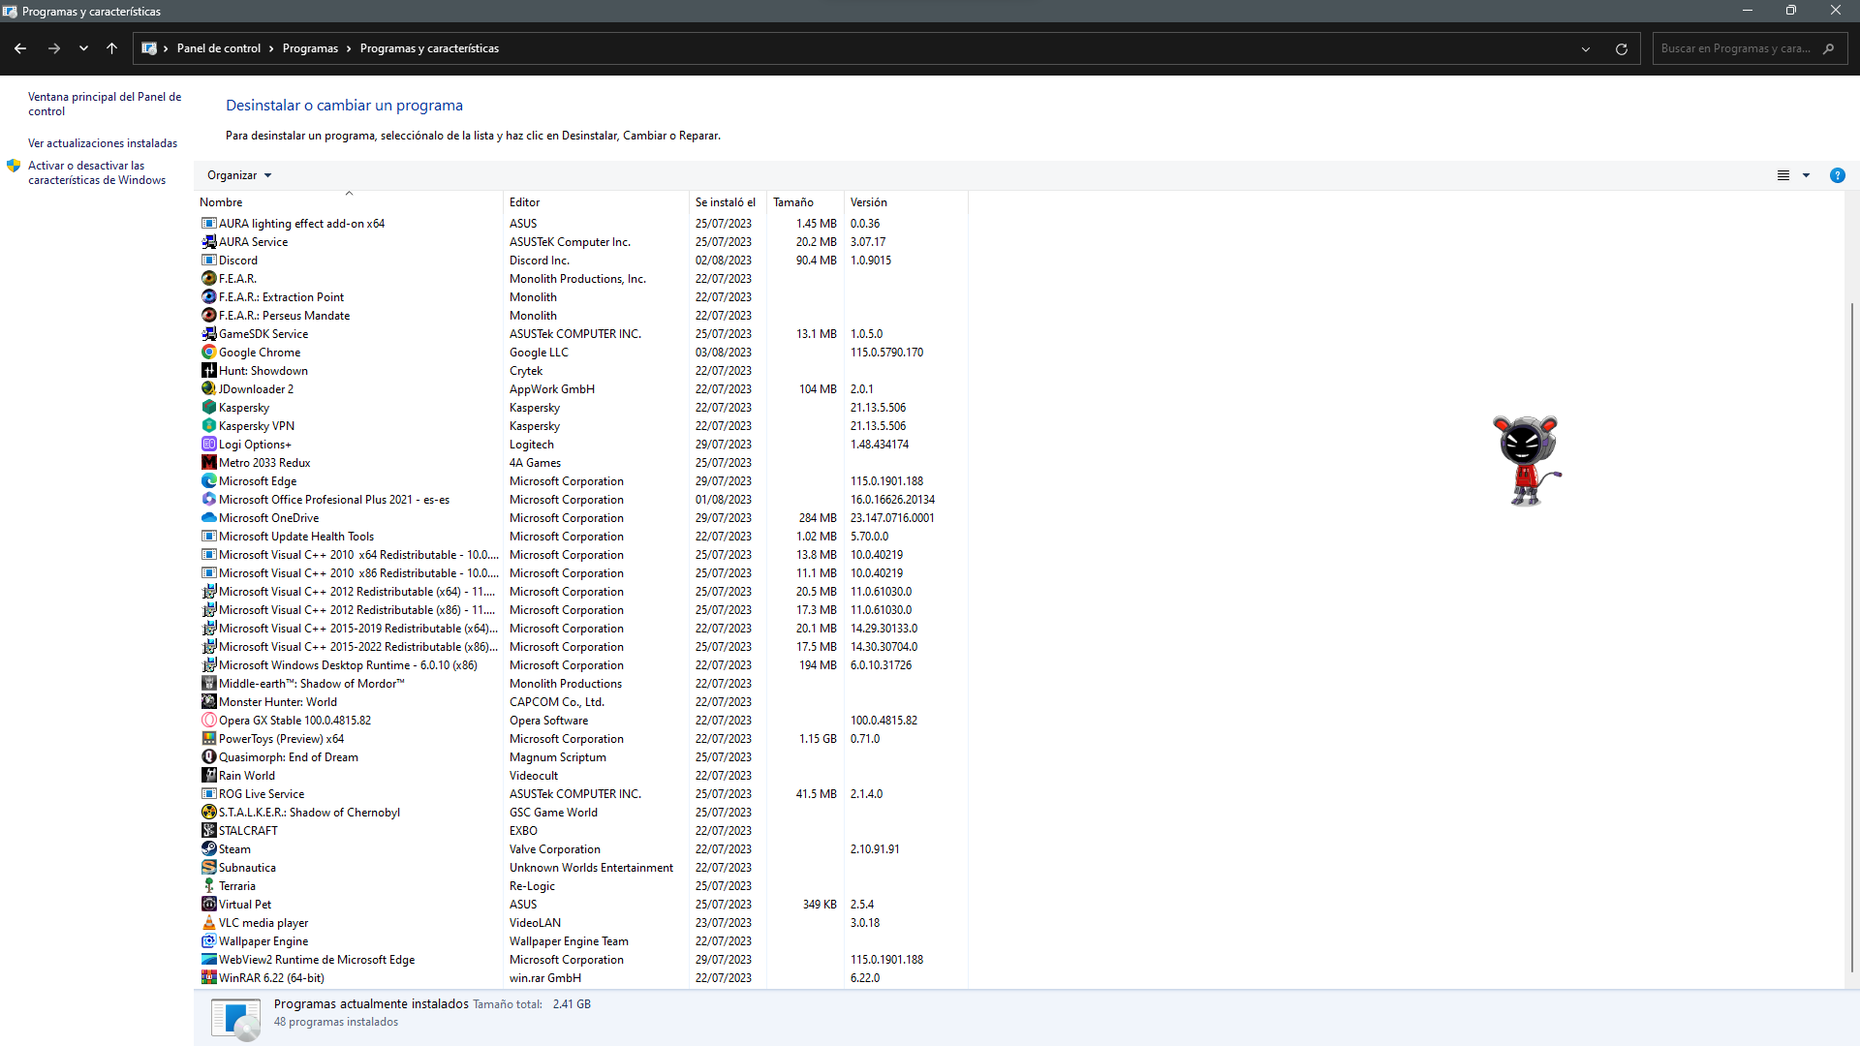Screen dimensions: 1860x1046
Task: Click the Google Chrome icon in list
Action: [208, 352]
